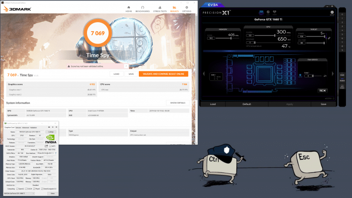Click the HWM heart monitor icon
352x198 pixels.
coord(275,12)
